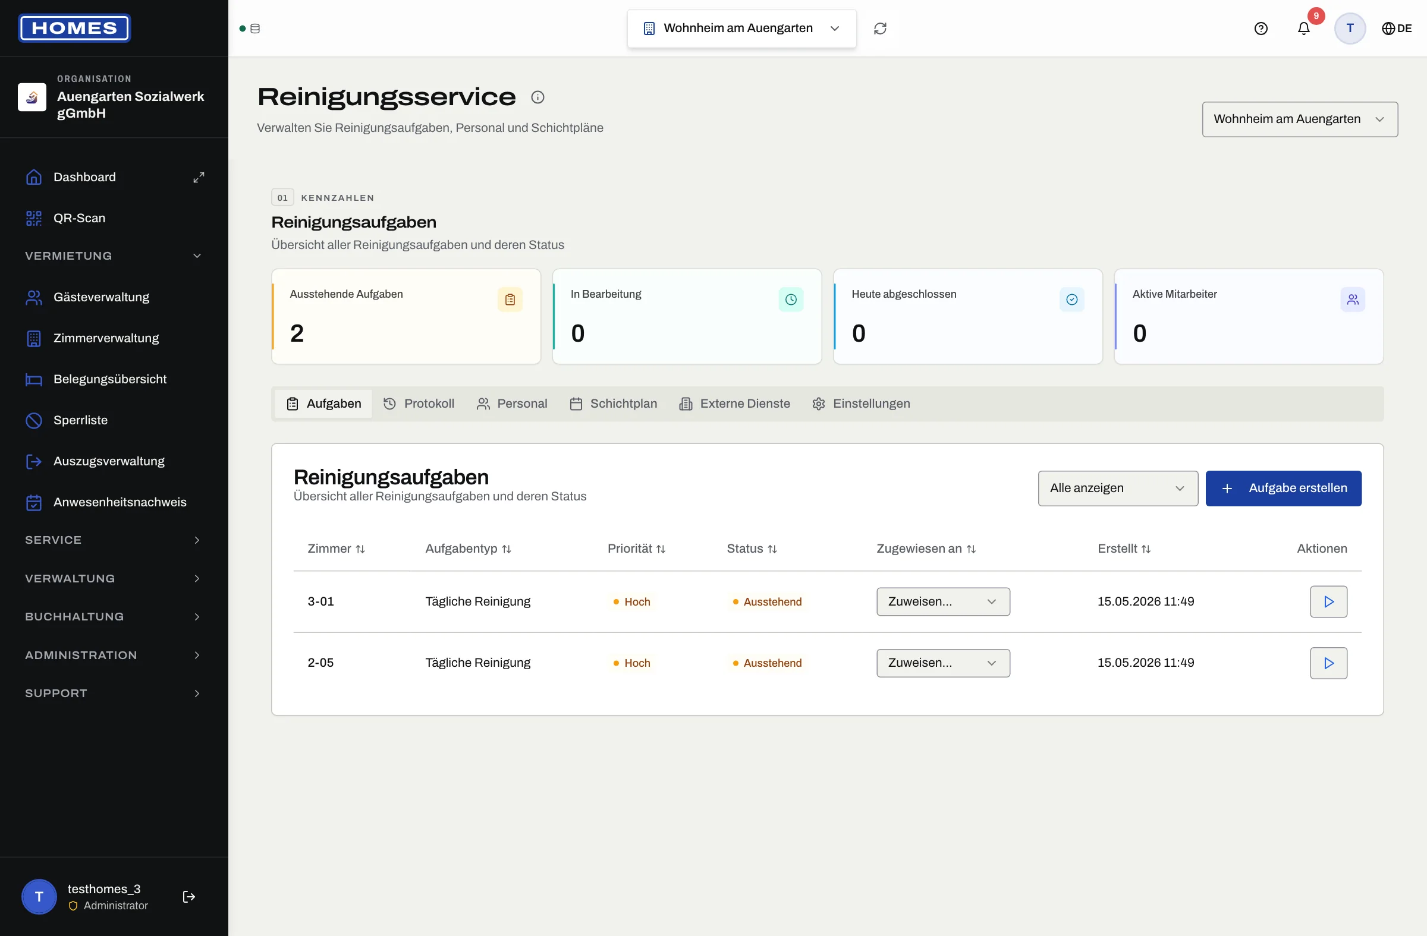Open QR-Scan from the sidebar
Screen dimensions: 1427x936
113,218
